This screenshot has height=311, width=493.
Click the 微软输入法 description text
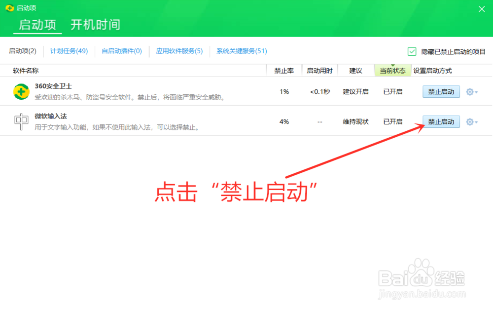(118, 127)
